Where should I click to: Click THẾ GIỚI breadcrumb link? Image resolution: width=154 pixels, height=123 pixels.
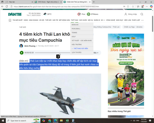click(23, 27)
